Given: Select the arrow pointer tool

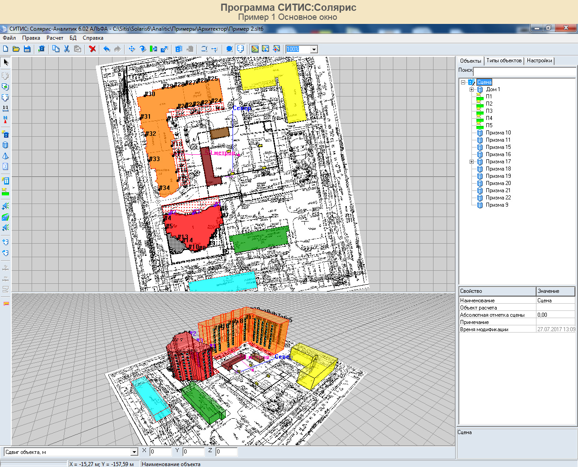Looking at the screenshot, I should (x=6, y=62).
